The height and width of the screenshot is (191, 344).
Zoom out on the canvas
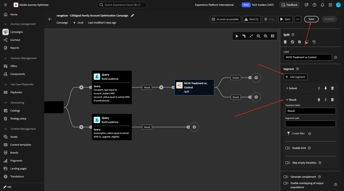coord(258,36)
